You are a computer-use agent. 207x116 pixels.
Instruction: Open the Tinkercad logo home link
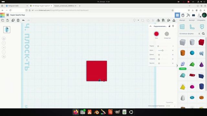tap(3, 15)
